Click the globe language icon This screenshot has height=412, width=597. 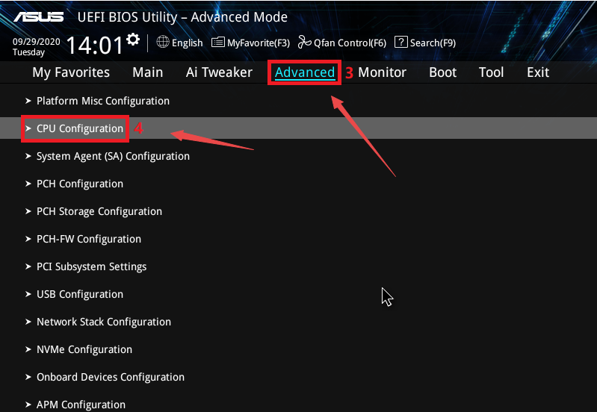pos(163,42)
